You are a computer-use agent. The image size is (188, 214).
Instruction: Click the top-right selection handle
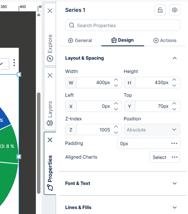19,75
